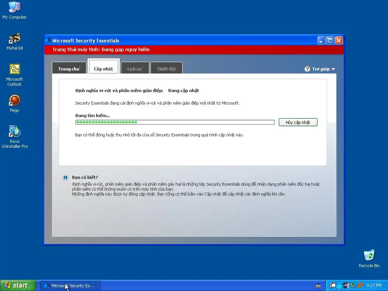Image resolution: width=388 pixels, height=291 pixels.
Task: Click the Hủy cập nhật button
Action: click(x=298, y=122)
